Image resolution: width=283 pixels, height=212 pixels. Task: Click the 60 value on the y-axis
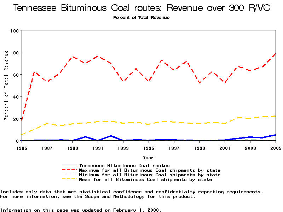point(16,75)
